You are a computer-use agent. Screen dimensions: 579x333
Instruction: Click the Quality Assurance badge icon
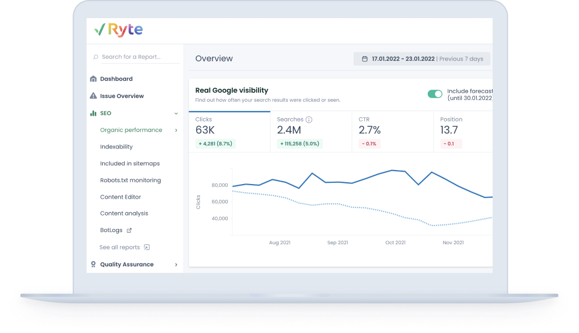93,265
